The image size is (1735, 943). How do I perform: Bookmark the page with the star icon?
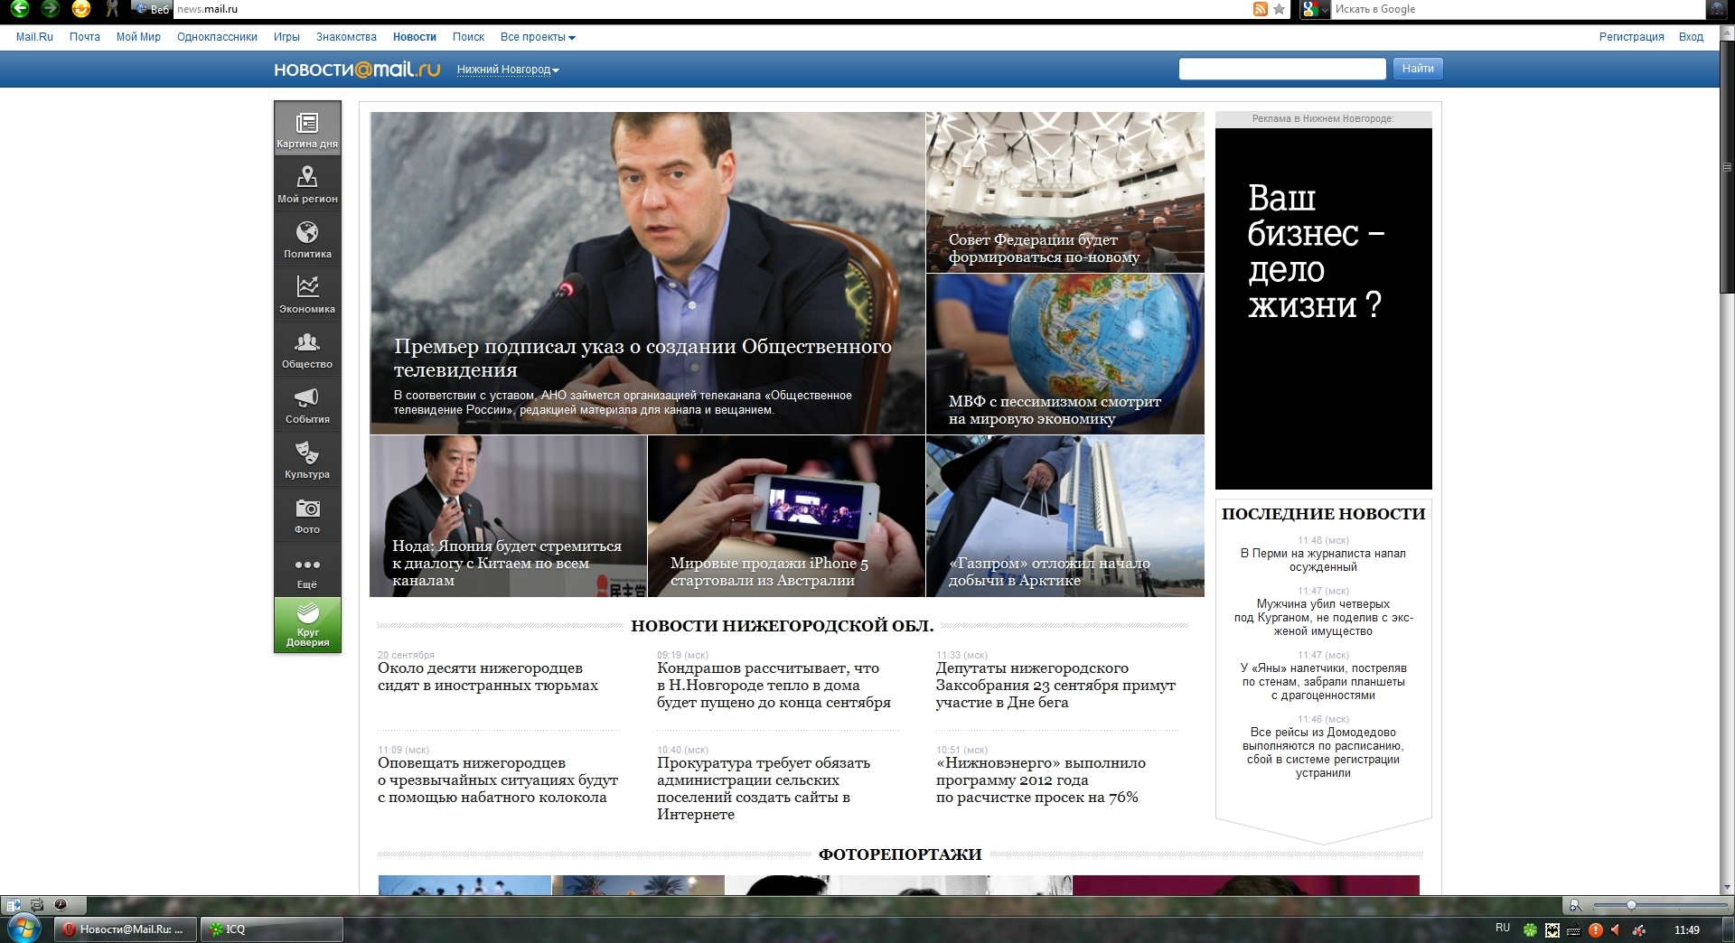coord(1279,9)
